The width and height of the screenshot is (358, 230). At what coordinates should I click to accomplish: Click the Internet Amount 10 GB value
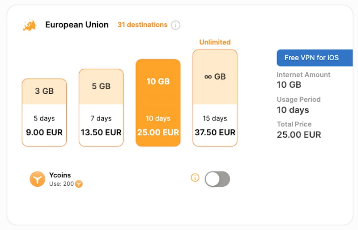pos(289,85)
